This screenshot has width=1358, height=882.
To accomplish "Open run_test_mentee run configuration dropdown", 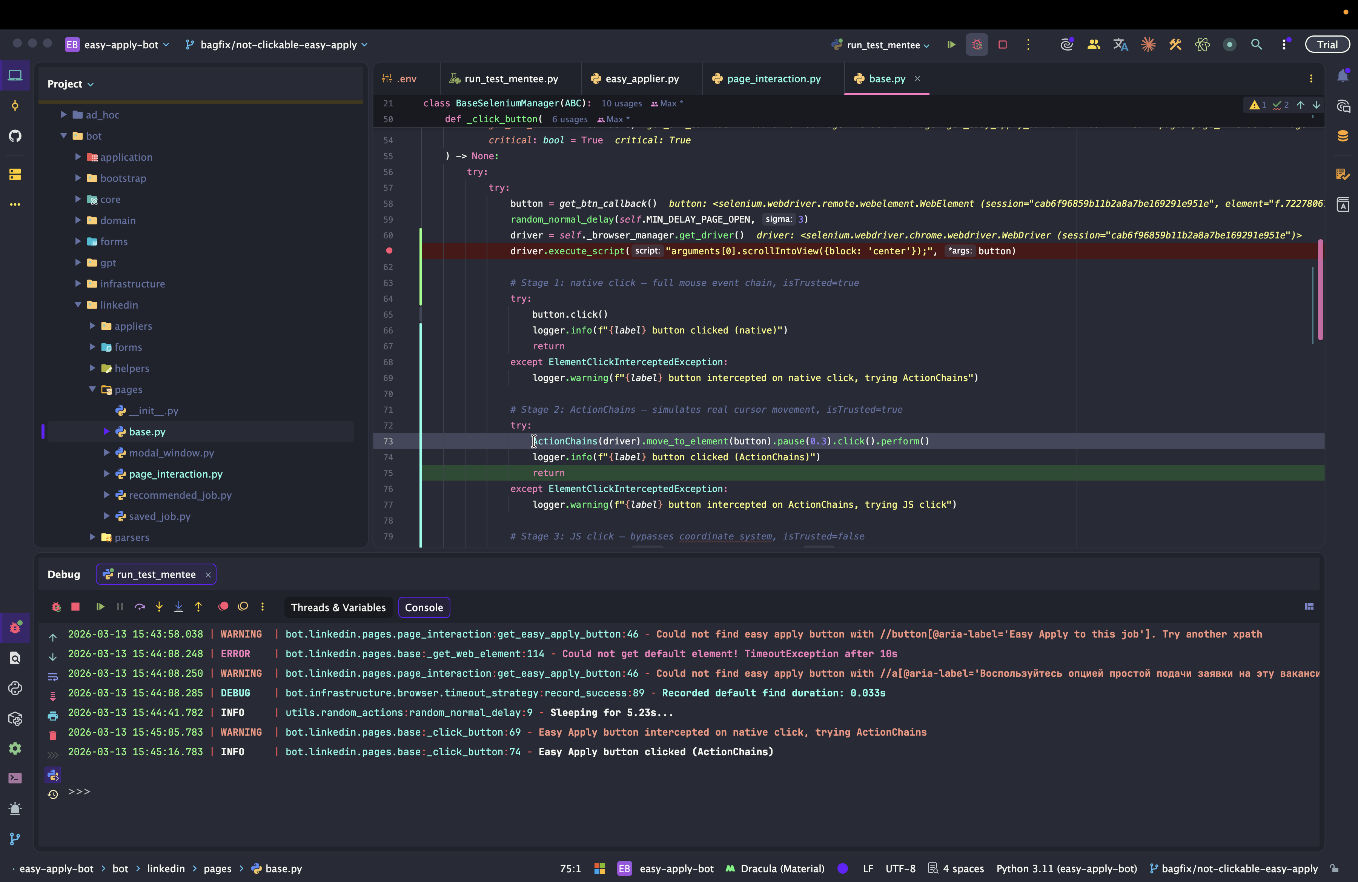I will pos(882,45).
